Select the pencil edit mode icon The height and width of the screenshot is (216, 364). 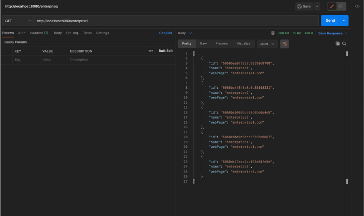(332, 7)
